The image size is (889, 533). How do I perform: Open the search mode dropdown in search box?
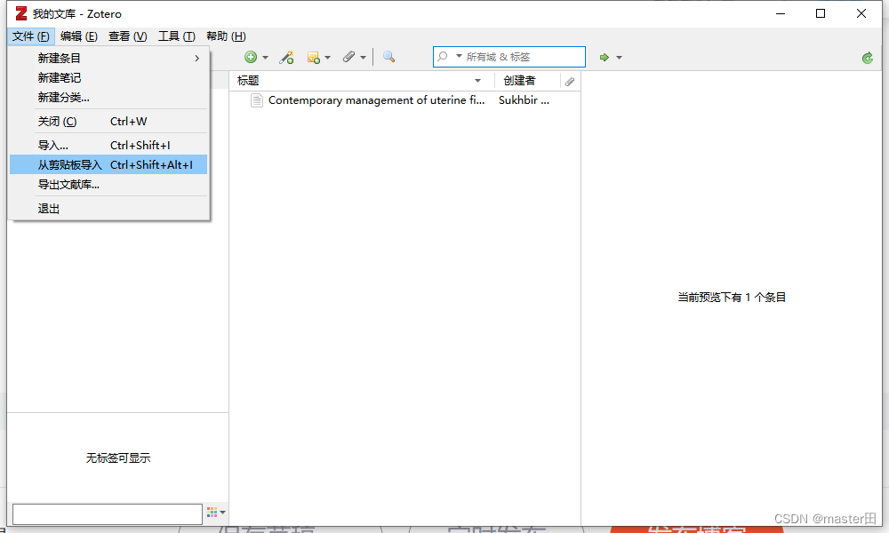click(x=460, y=57)
